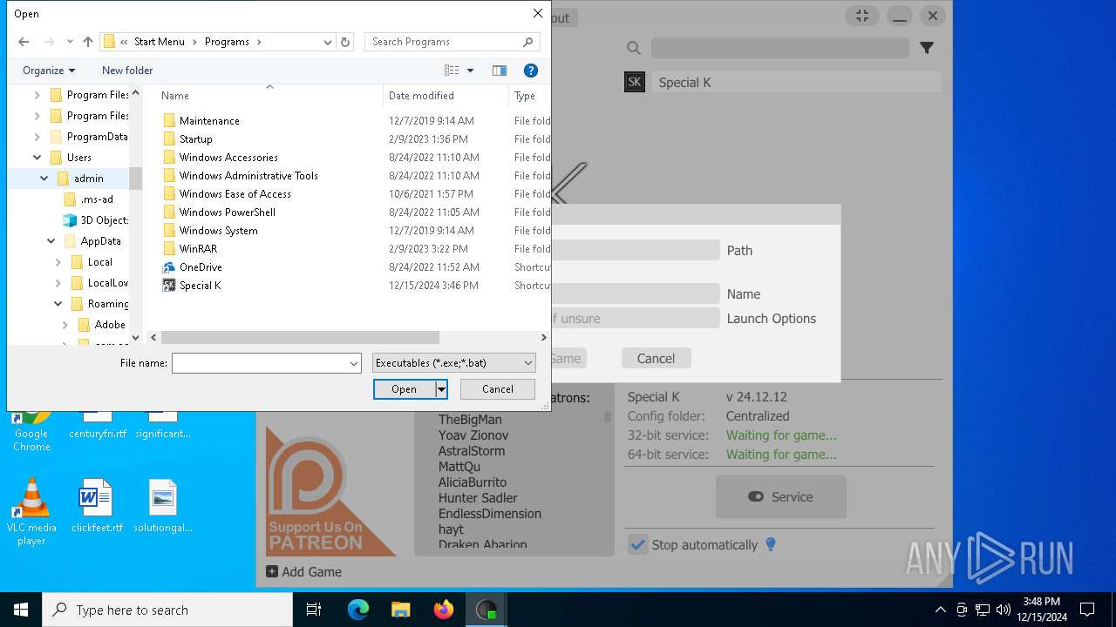This screenshot has height=627, width=1116.
Task: Move the folder tree vertical scrollbar
Action: coord(135,179)
